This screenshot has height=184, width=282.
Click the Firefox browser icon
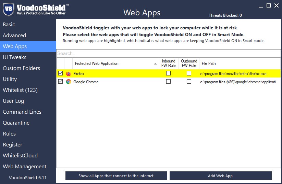pos(68,74)
